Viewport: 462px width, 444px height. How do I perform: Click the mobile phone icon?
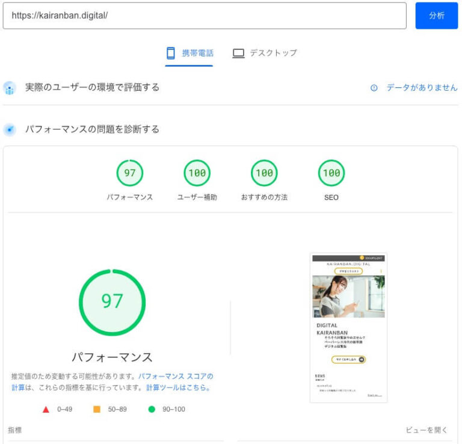click(x=171, y=53)
